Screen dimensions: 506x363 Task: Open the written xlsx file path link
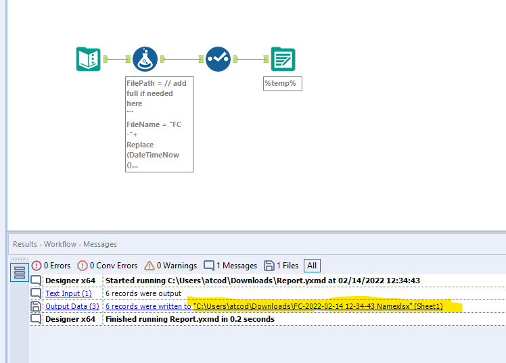click(x=318, y=306)
